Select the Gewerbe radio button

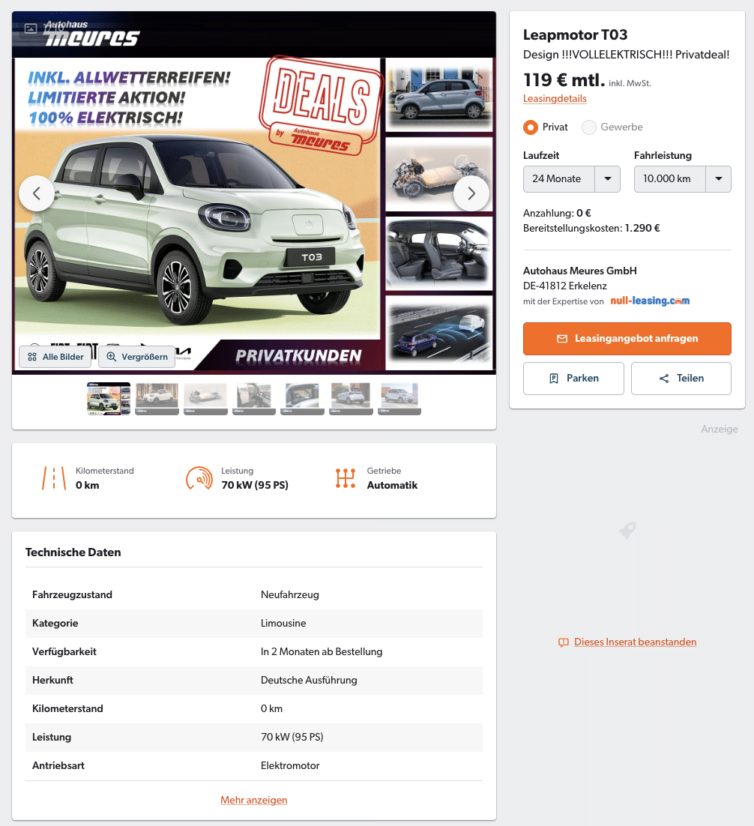(x=588, y=127)
